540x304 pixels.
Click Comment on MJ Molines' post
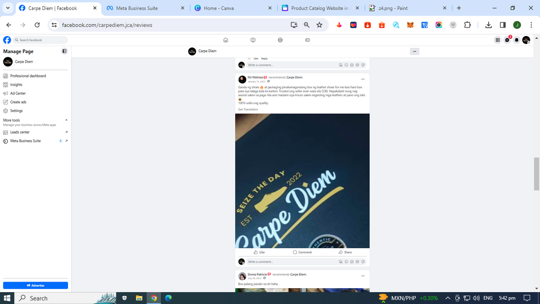(302, 252)
